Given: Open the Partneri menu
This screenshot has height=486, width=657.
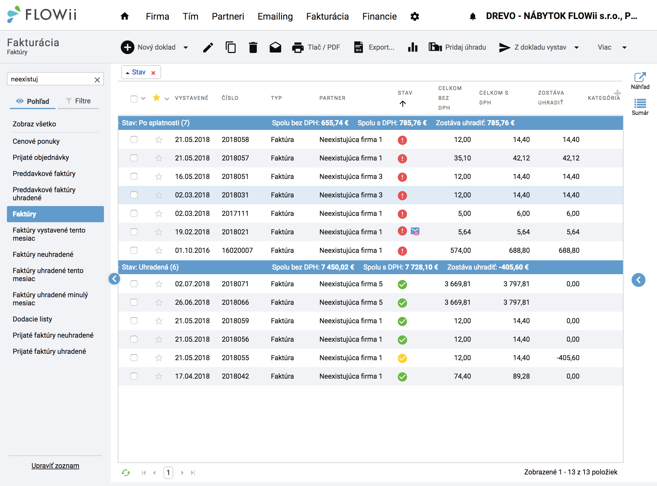Looking at the screenshot, I should [228, 16].
